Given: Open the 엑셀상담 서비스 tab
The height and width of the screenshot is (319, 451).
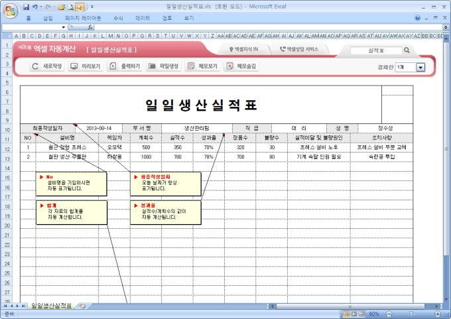Looking at the screenshot, I should tap(299, 49).
